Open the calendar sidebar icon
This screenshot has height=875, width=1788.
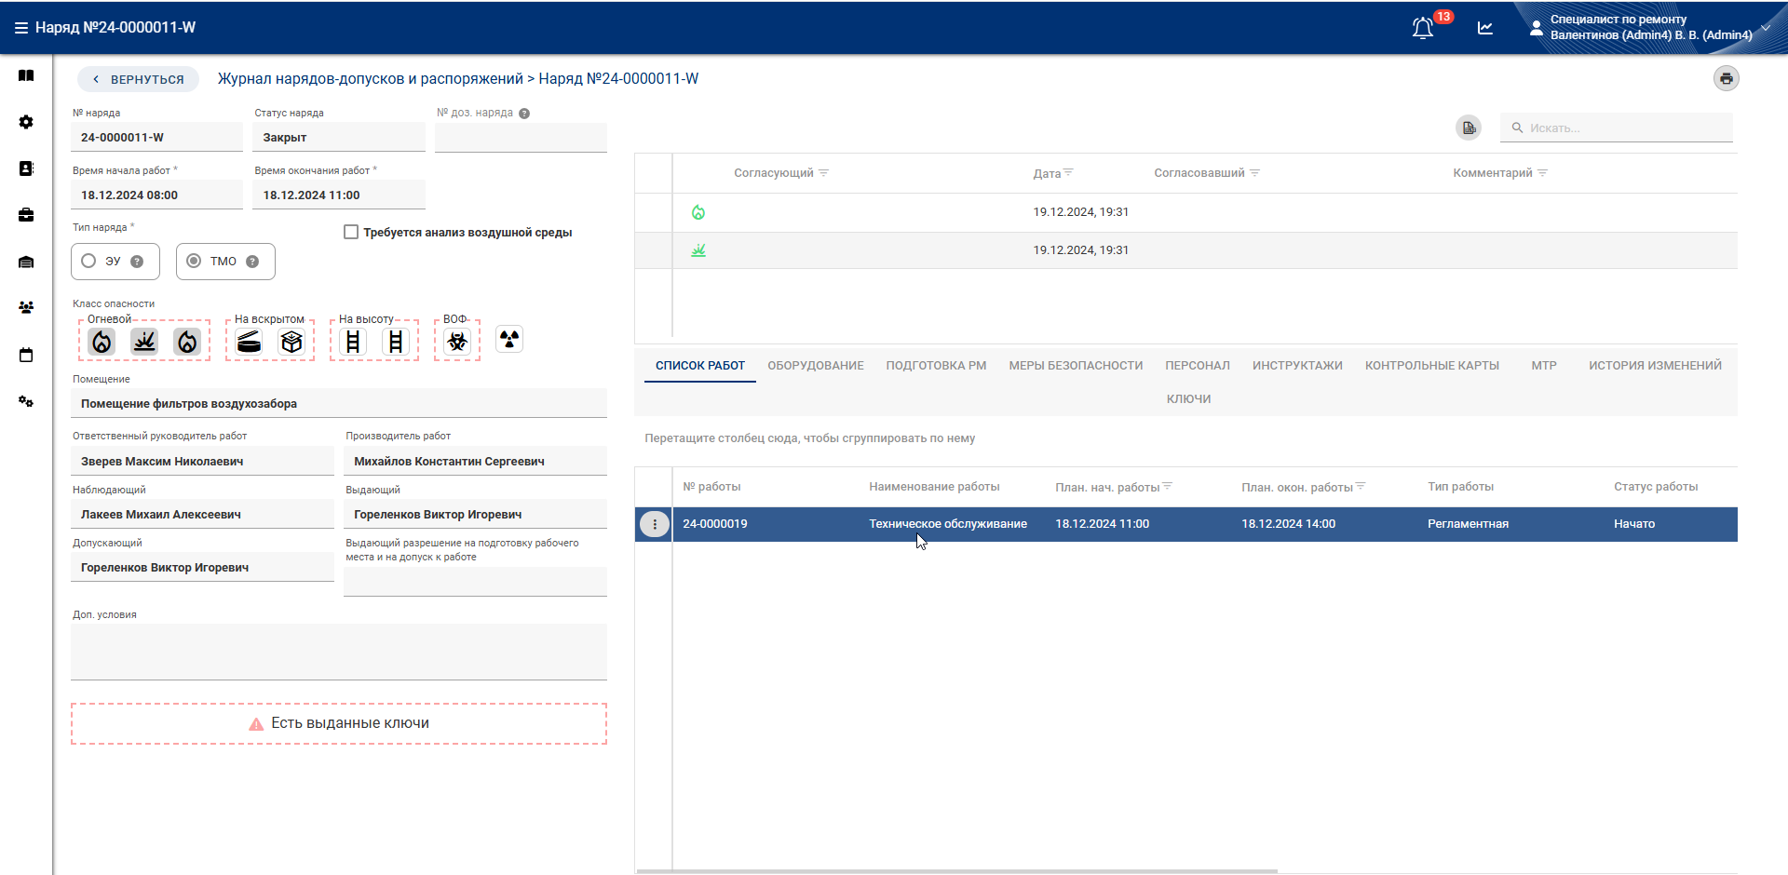point(26,355)
